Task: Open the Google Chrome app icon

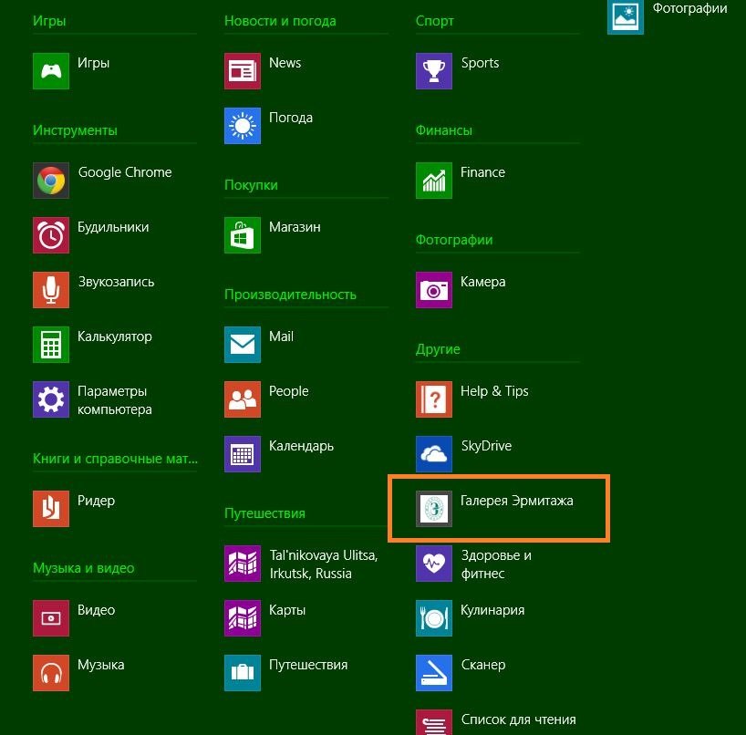Action: point(51,181)
